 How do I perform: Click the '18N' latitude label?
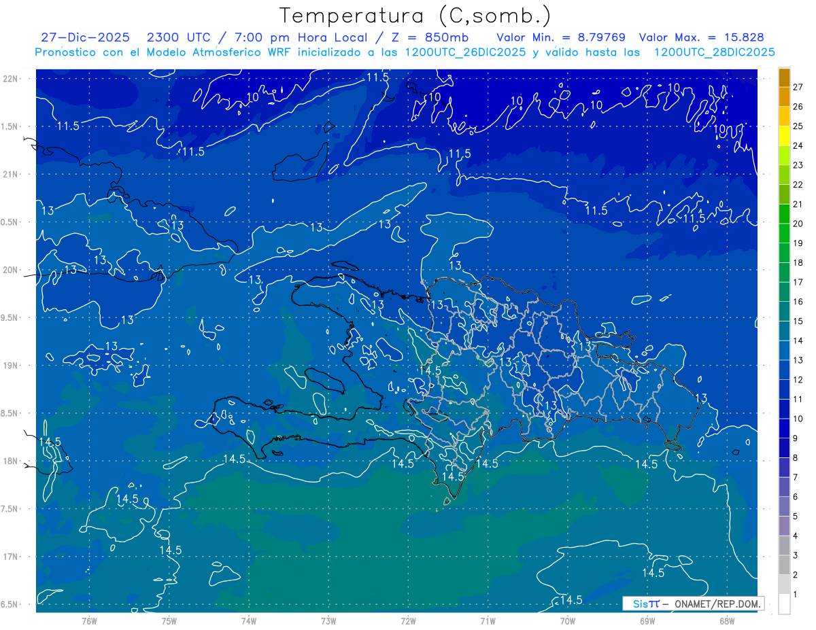coord(10,461)
